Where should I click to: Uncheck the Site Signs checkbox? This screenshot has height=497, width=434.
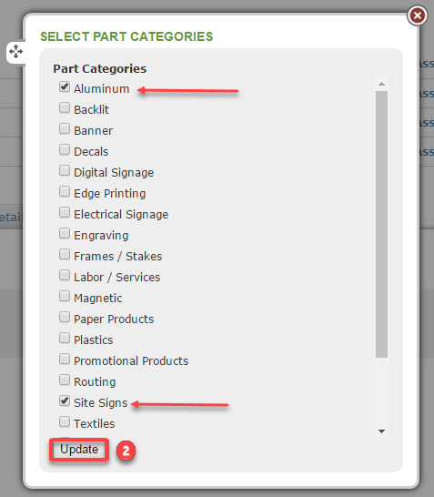click(65, 401)
